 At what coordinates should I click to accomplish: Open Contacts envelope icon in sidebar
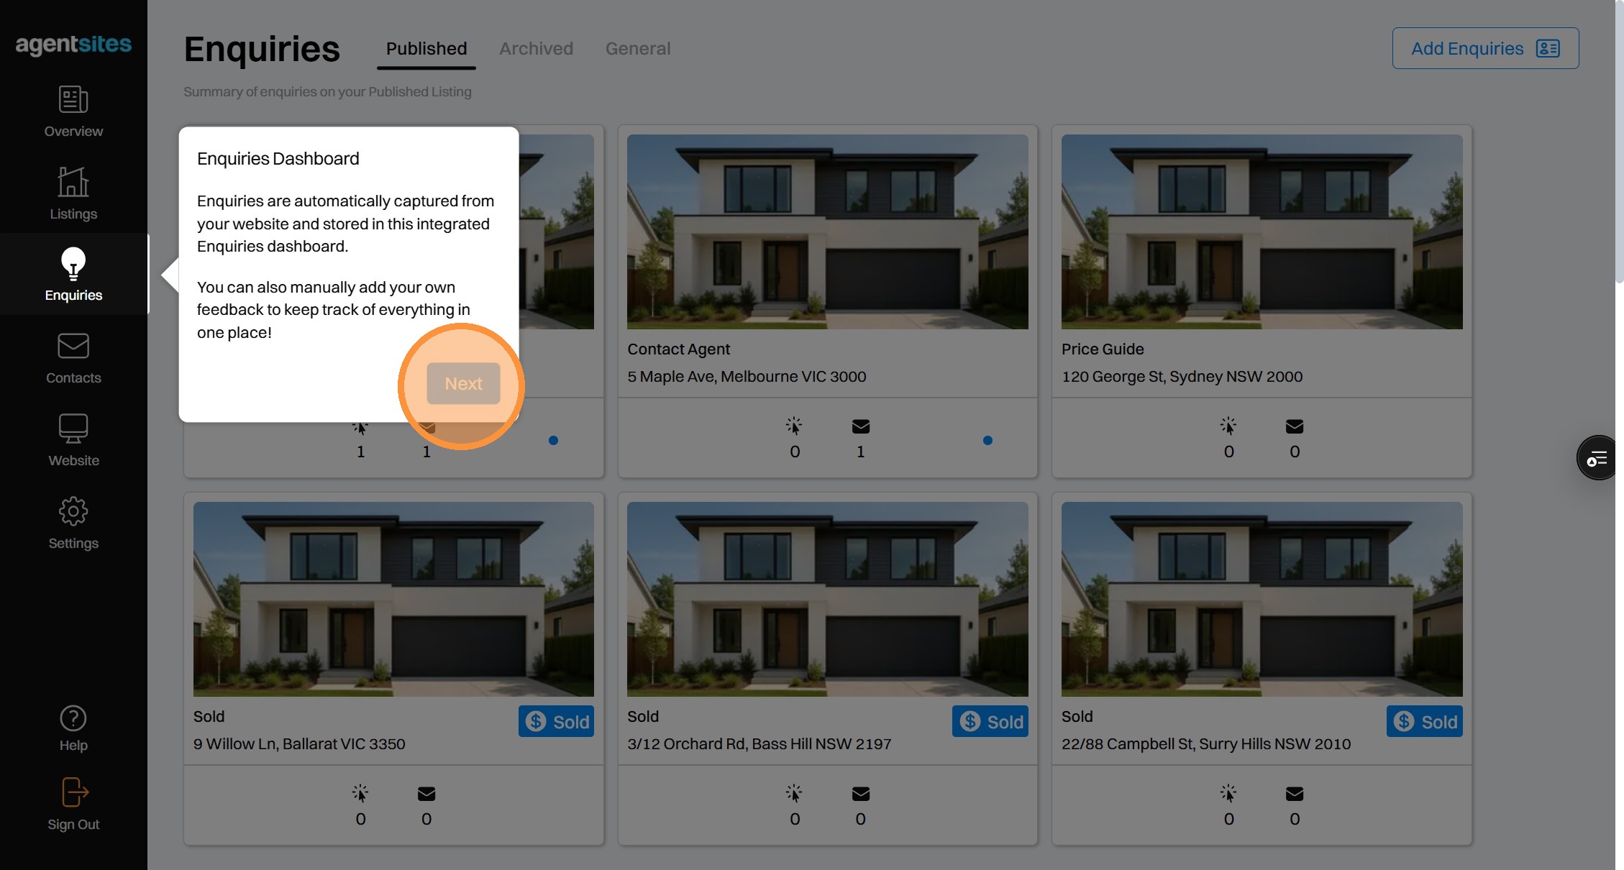(x=73, y=347)
